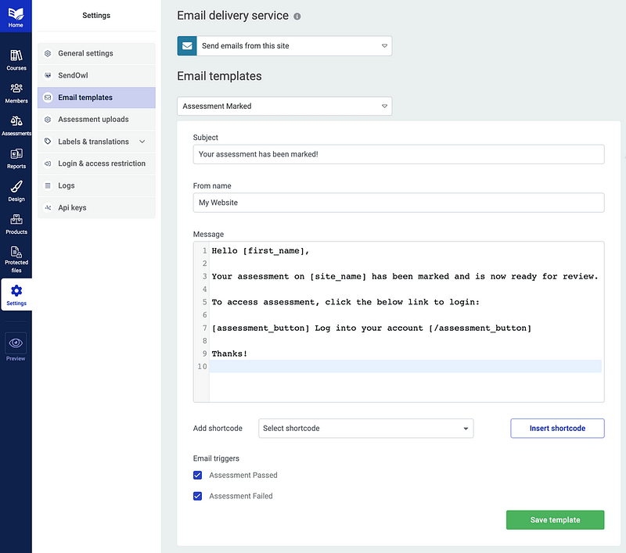This screenshot has height=553, width=626.
Task: Open the Assessments sidebar icon
Action: pos(16,125)
